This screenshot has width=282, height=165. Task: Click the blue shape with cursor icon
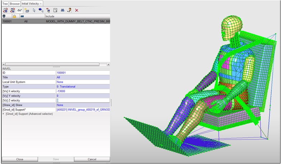41,10
